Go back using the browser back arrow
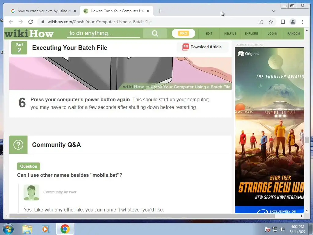Screen dimensions: 313x235 coord(11,22)
